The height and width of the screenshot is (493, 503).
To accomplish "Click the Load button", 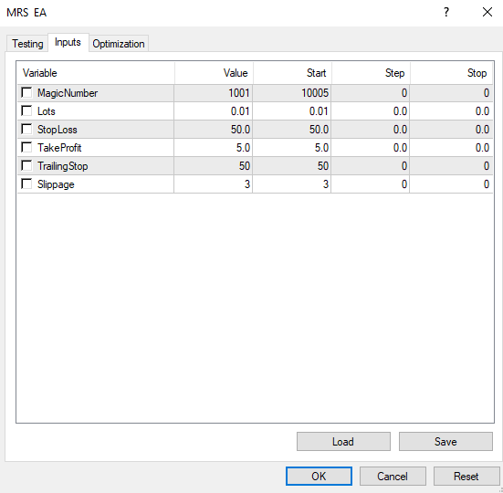I will 343,441.
